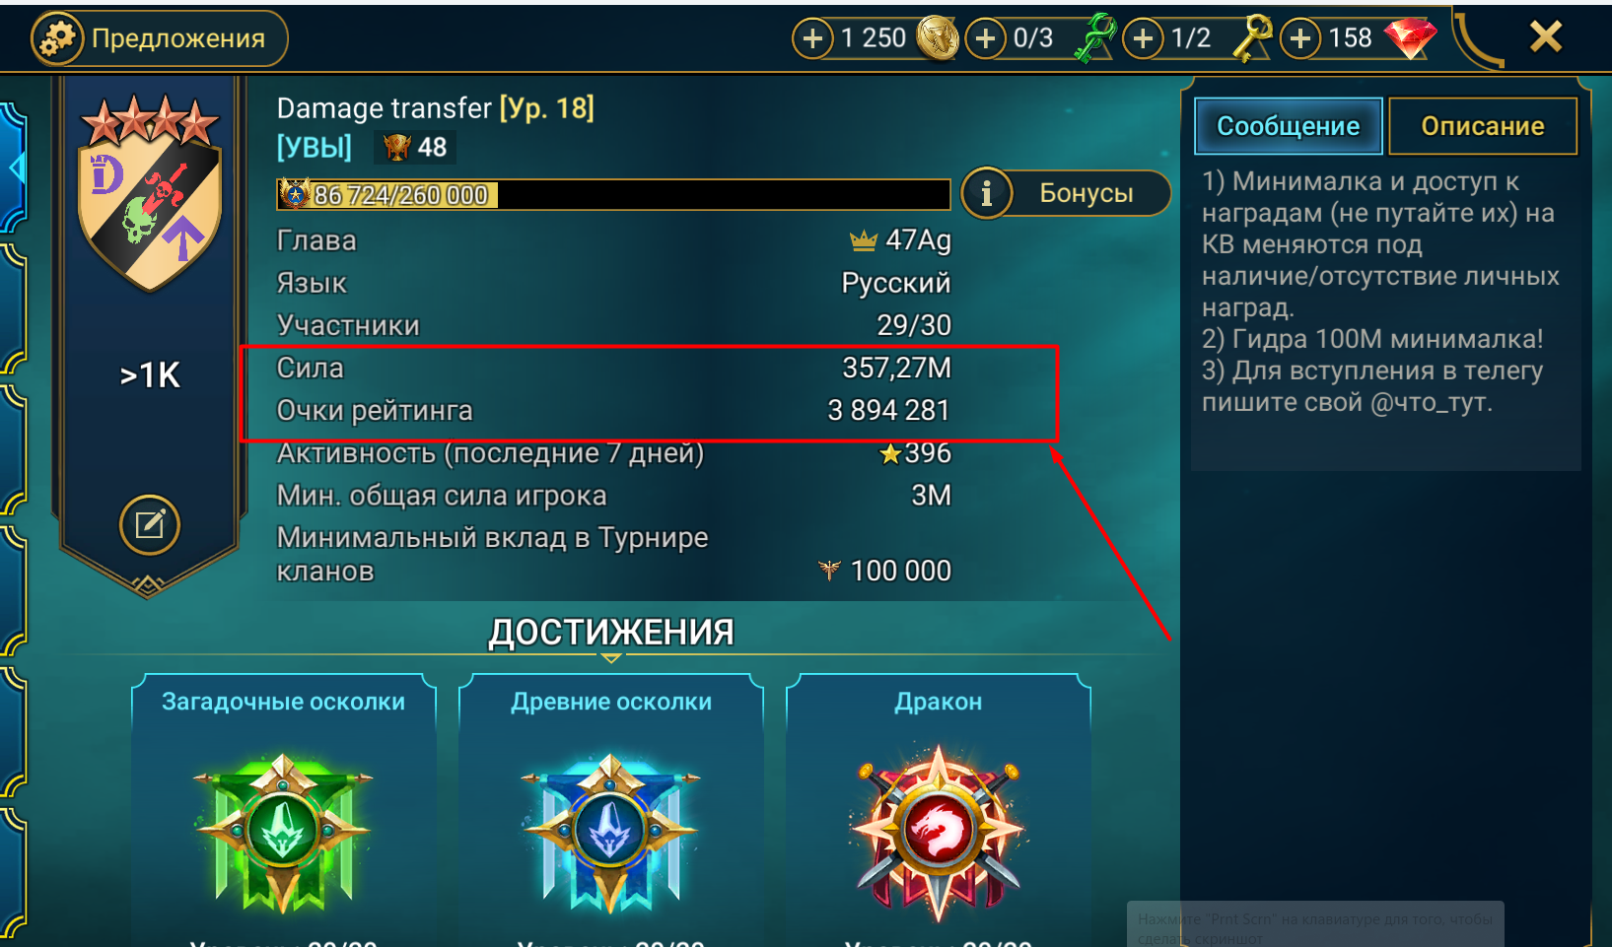The height and width of the screenshot is (947, 1612).
Task: Add gold keys with plus next to 1/2
Action: (x=1143, y=38)
